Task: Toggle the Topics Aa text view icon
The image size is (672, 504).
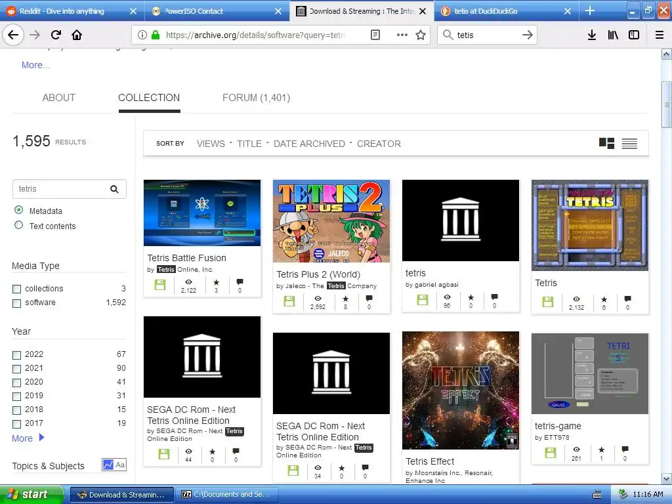Action: [121, 465]
